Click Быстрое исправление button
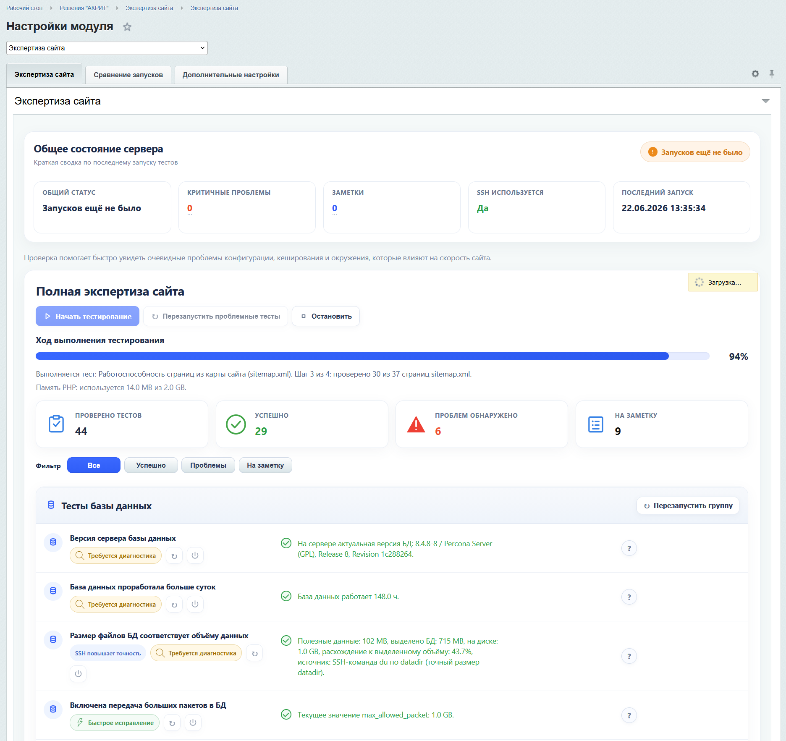The image size is (786, 741). coord(115,723)
